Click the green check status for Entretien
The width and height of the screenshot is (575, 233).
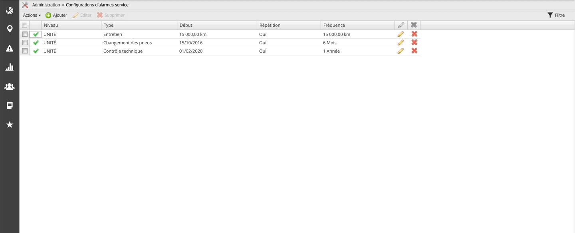[36, 34]
